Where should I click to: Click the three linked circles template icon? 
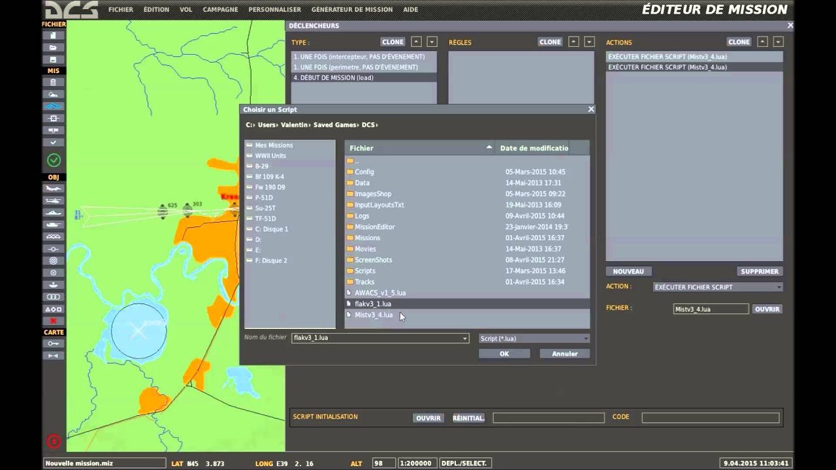point(54,296)
